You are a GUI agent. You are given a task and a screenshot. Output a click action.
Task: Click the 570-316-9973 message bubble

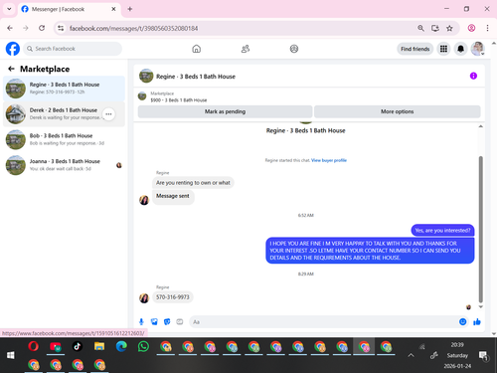pos(173,296)
